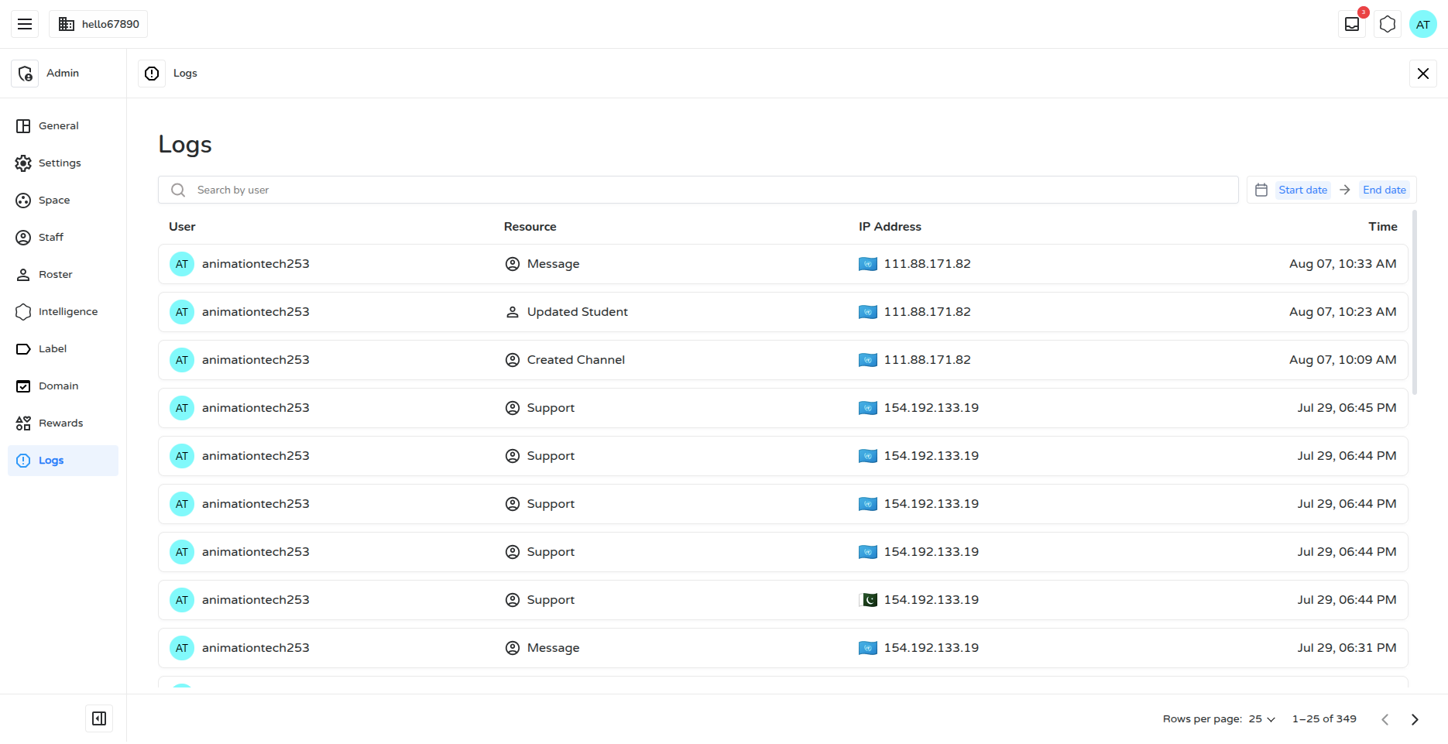Click the Logs breadcrumb alert icon
Screen dimensions: 1448x744
pos(152,74)
